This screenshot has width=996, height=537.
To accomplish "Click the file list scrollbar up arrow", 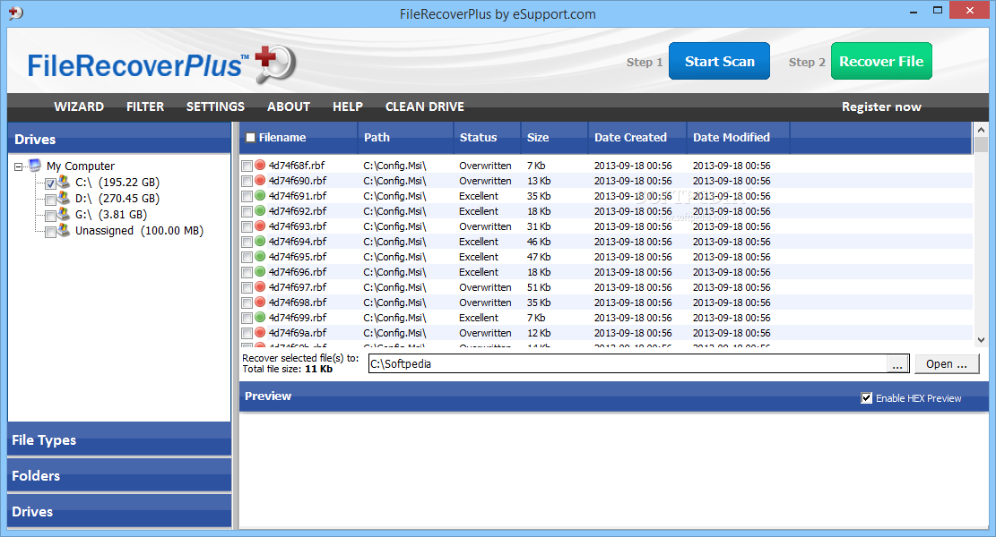I will [981, 130].
